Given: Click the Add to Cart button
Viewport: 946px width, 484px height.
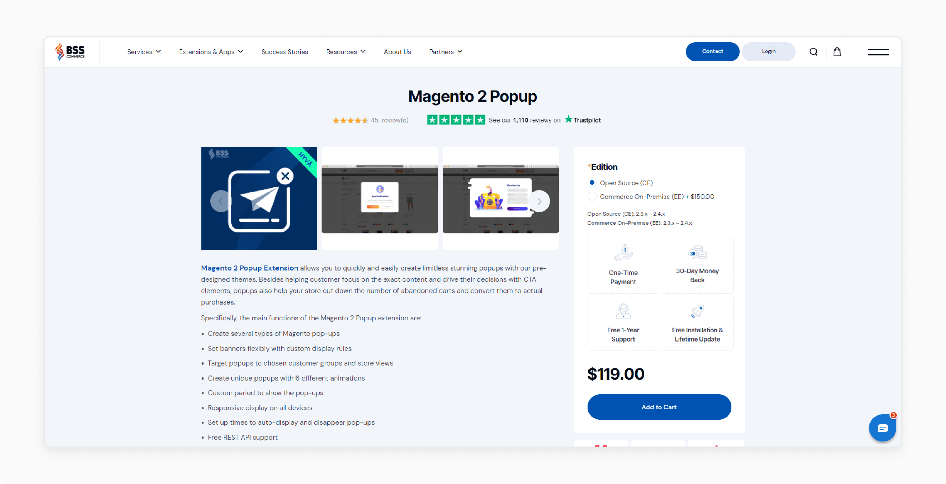Looking at the screenshot, I should pos(659,407).
